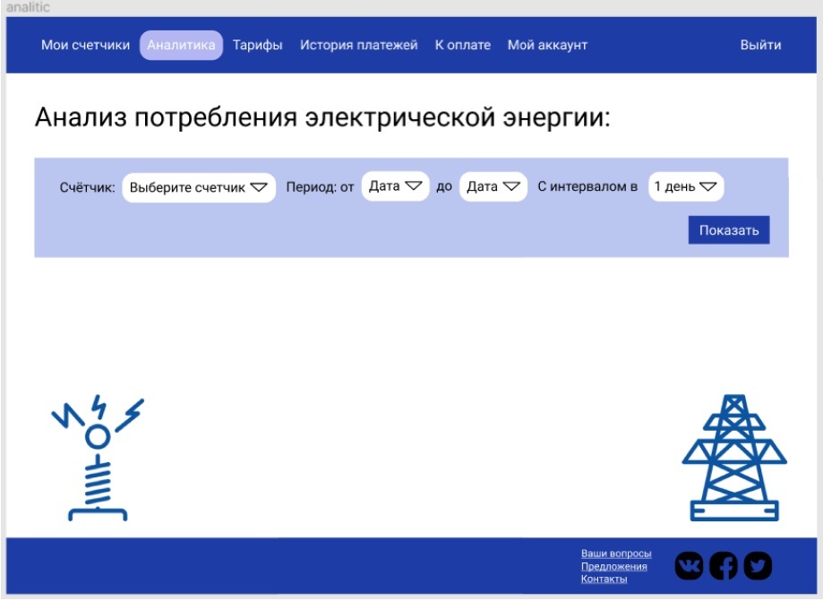Click the Tesla coil lightning illustration
Image resolution: width=823 pixels, height=601 pixels.
click(x=97, y=458)
